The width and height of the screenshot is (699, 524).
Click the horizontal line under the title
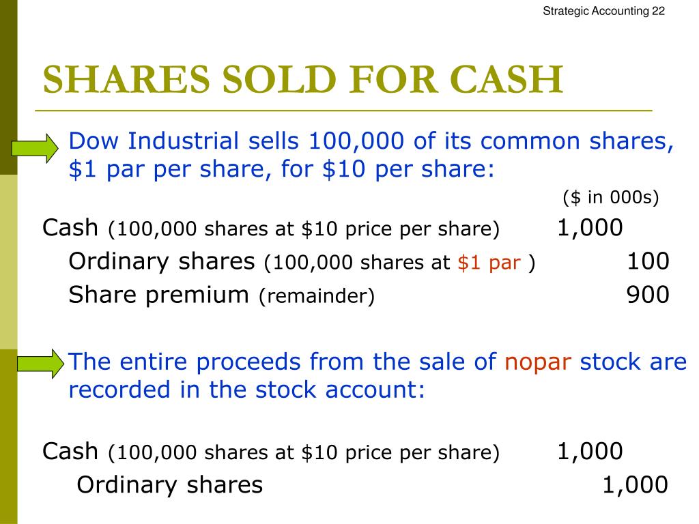click(344, 110)
